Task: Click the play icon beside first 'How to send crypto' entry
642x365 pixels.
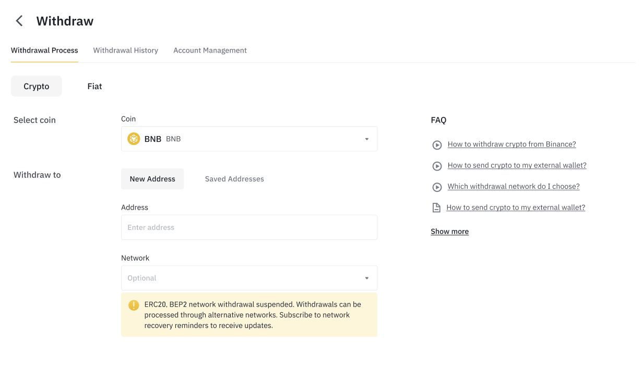Action: 437,166
